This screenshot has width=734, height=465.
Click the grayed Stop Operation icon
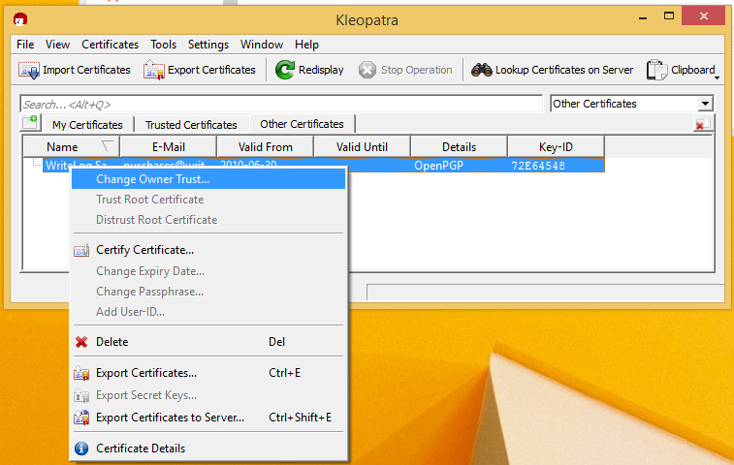(367, 70)
